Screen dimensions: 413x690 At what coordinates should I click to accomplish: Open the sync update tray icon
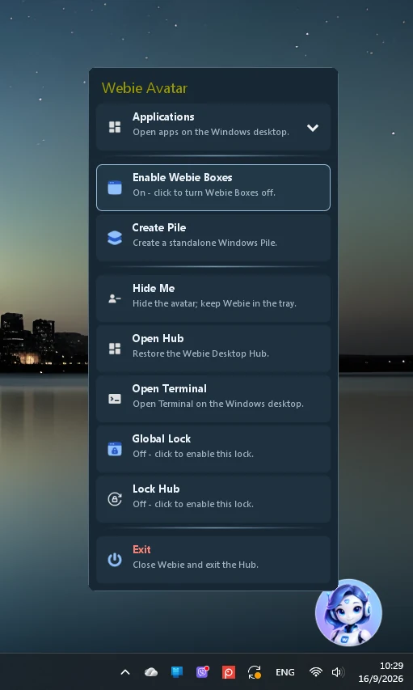coord(255,672)
